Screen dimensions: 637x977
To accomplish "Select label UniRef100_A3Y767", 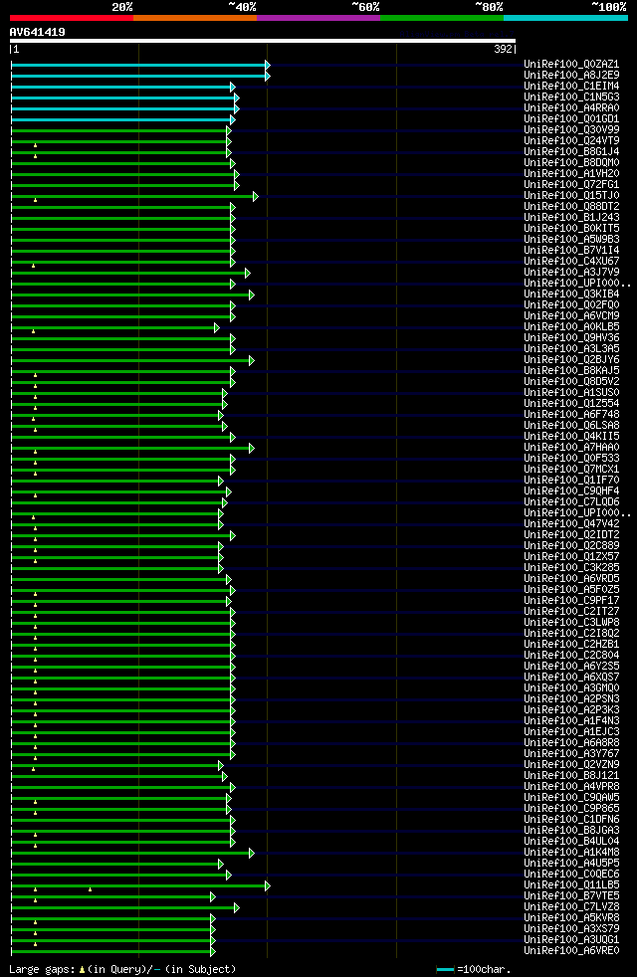I will click(x=571, y=754).
